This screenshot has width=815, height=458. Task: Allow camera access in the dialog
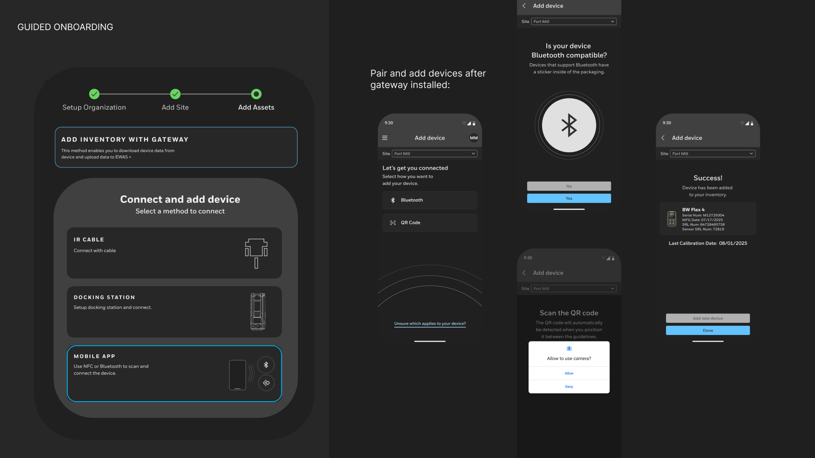569,373
